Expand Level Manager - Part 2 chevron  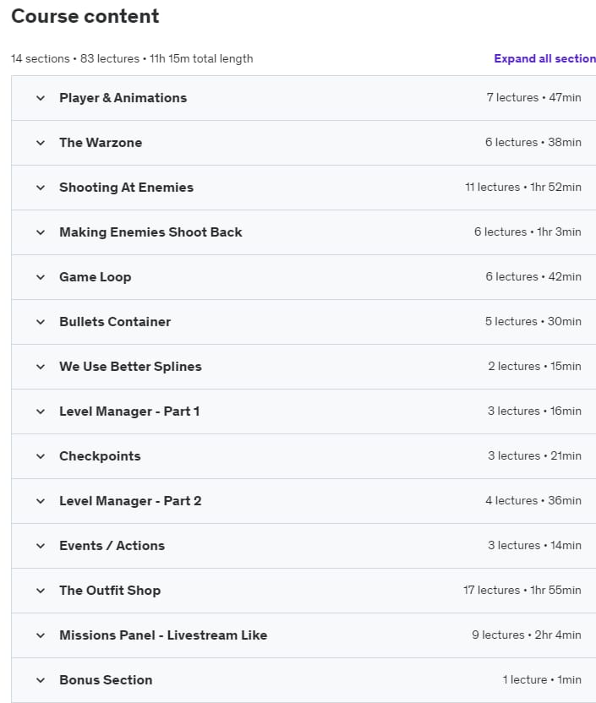[41, 501]
